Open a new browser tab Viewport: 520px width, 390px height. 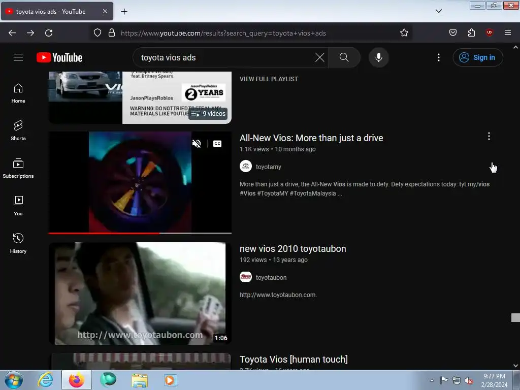coord(124,12)
